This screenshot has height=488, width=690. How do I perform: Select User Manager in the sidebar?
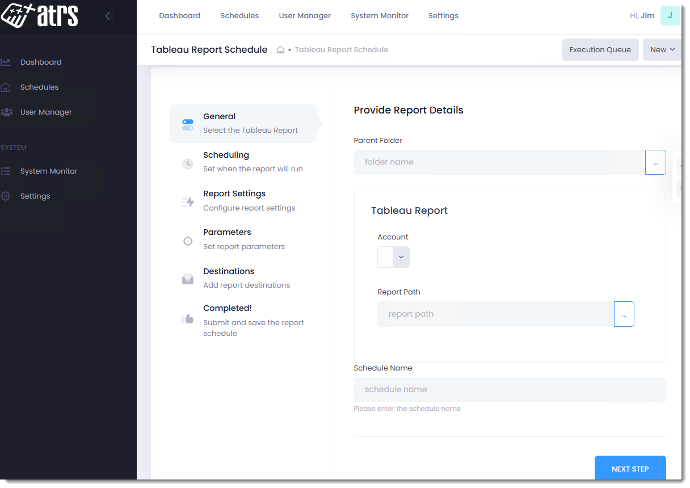[x=46, y=112]
